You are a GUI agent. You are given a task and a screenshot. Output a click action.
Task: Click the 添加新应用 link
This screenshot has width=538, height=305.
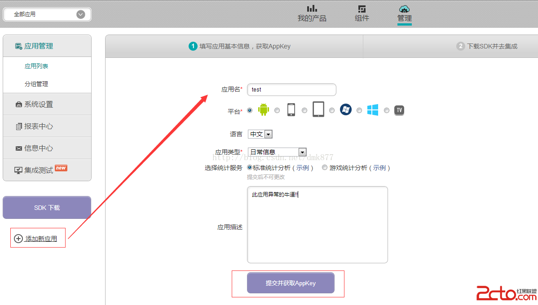pyautogui.click(x=41, y=239)
